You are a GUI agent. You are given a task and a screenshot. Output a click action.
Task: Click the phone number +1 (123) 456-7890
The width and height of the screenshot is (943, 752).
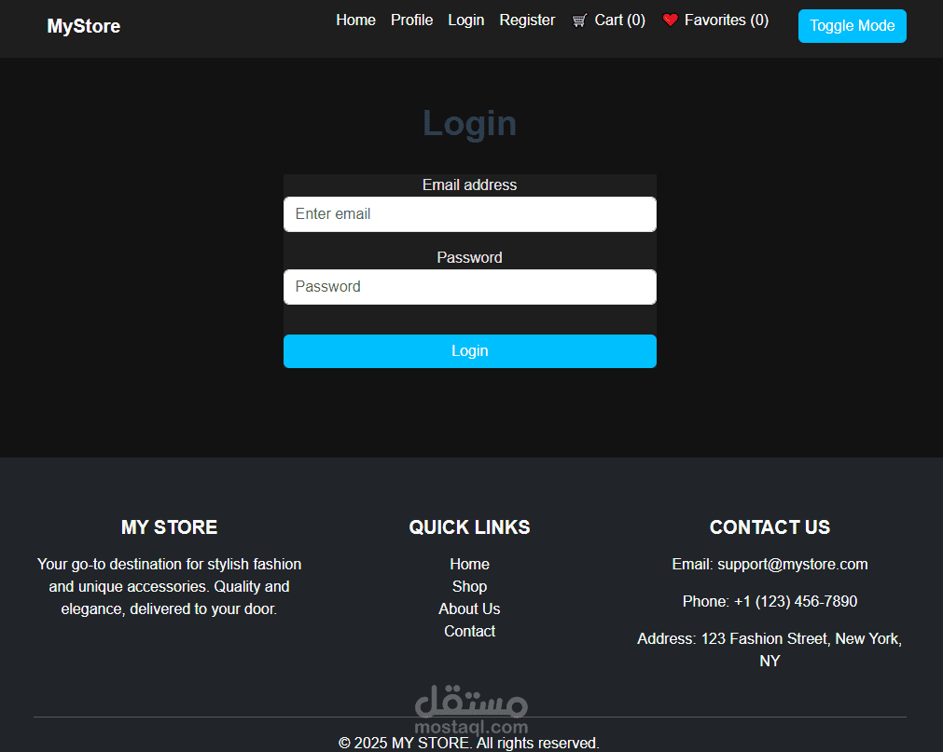pos(795,601)
